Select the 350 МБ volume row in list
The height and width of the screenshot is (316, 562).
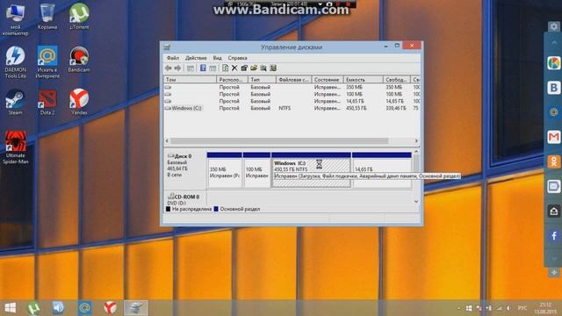(x=292, y=87)
